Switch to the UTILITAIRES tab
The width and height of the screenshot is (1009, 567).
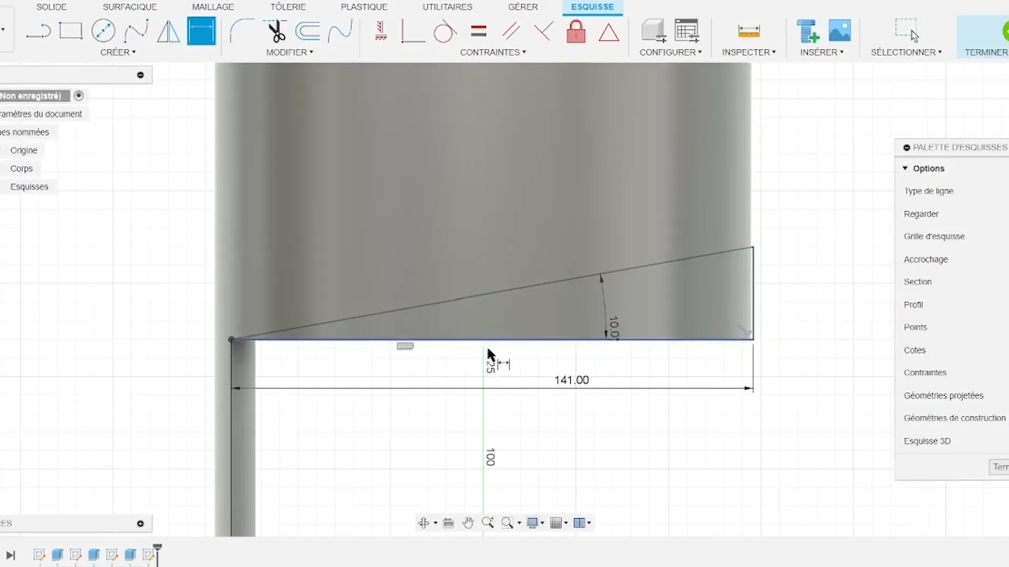coord(447,7)
